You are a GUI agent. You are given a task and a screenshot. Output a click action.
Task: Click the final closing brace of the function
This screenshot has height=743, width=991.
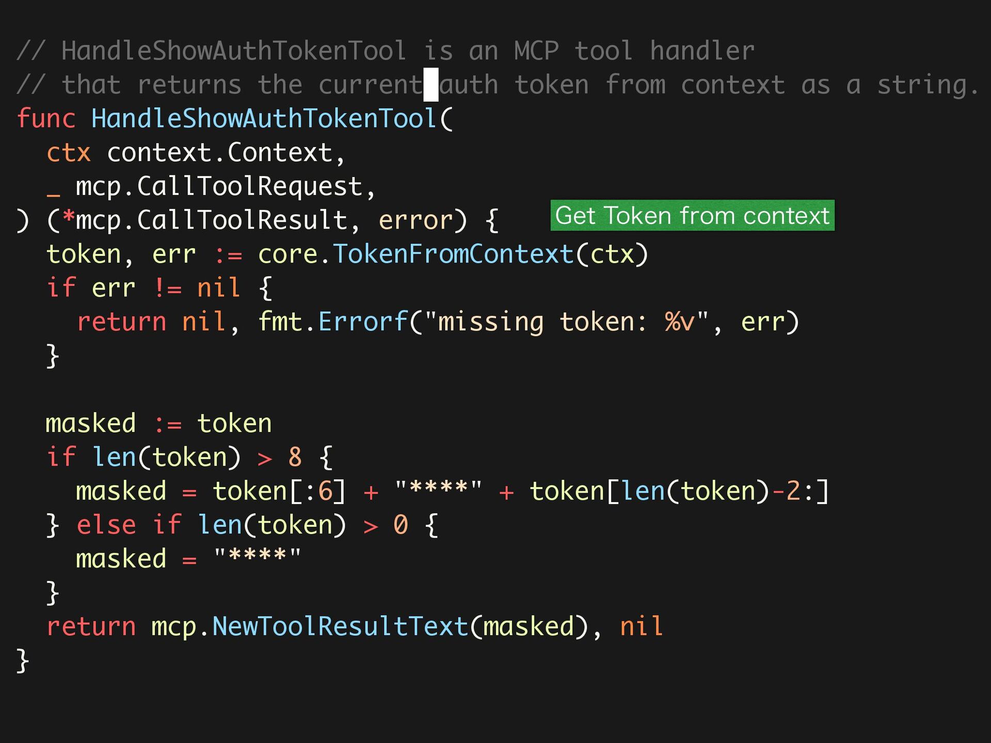coord(22,660)
